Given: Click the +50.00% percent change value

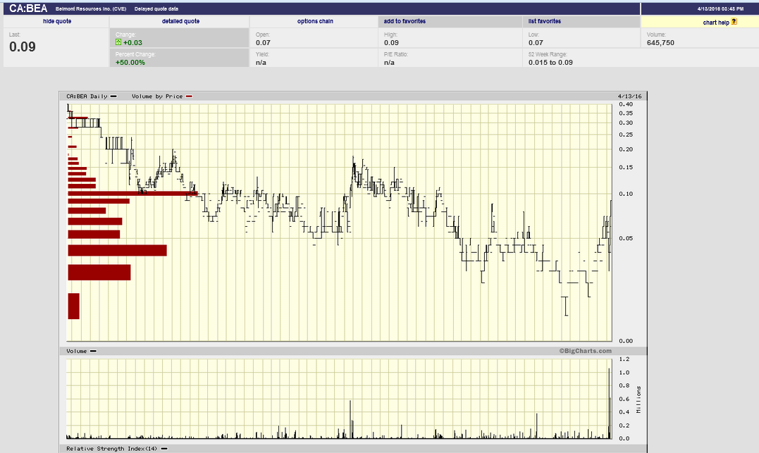Looking at the screenshot, I should 130,63.
